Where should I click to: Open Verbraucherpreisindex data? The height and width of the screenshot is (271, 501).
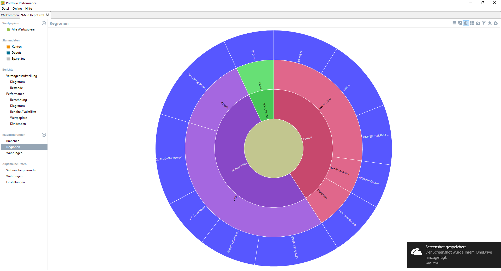pos(21,170)
